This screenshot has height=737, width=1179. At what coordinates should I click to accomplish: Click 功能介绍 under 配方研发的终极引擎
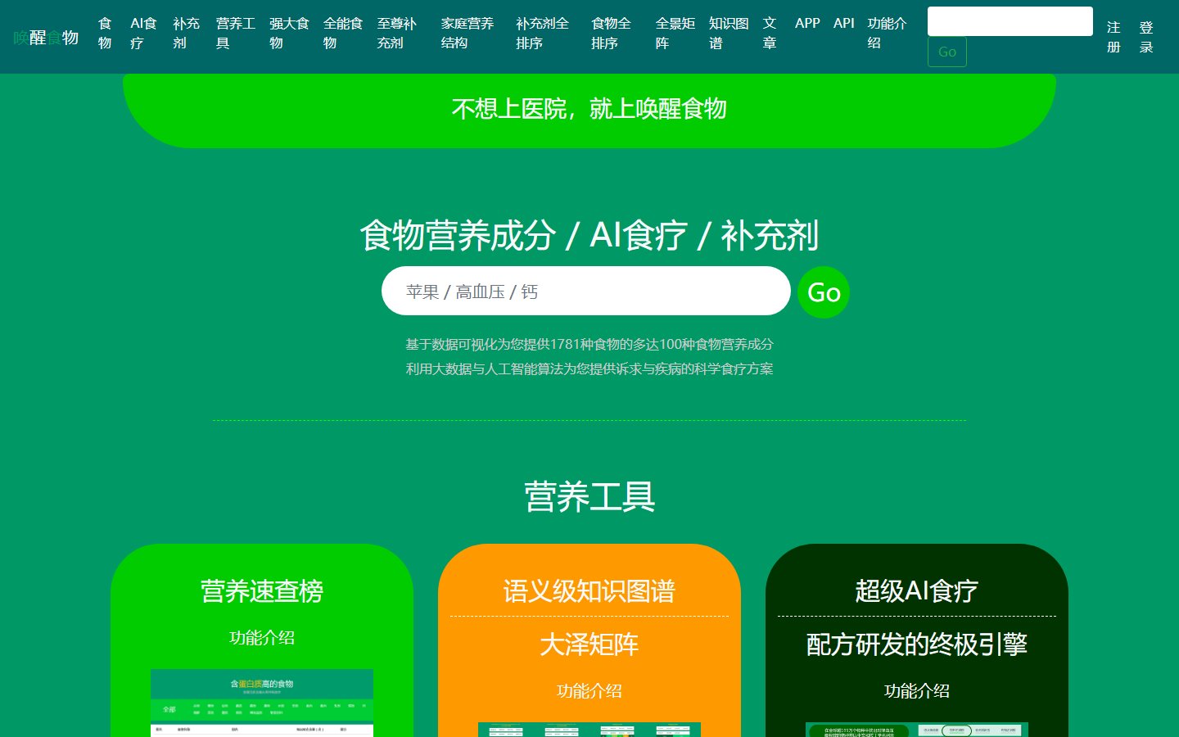917,691
